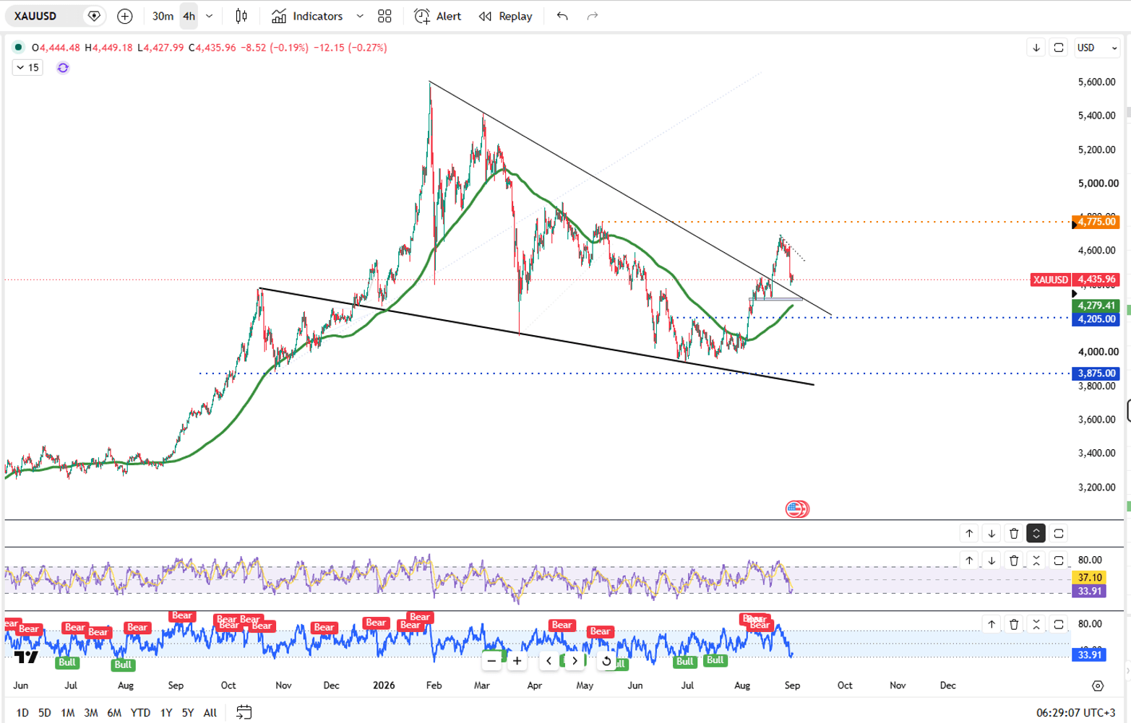The image size is (1131, 723).
Task: Create an Alert for XAUUSD
Action: click(x=438, y=16)
